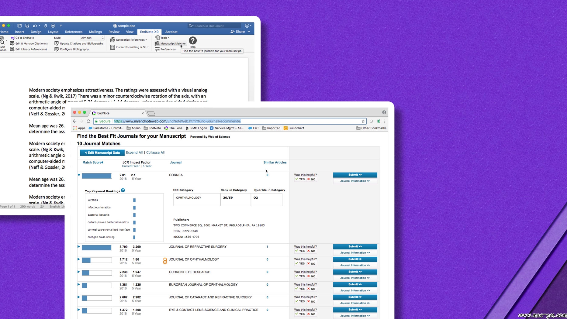Mark CORNEA result helpful NO
The image size is (567, 319).
pos(311,179)
